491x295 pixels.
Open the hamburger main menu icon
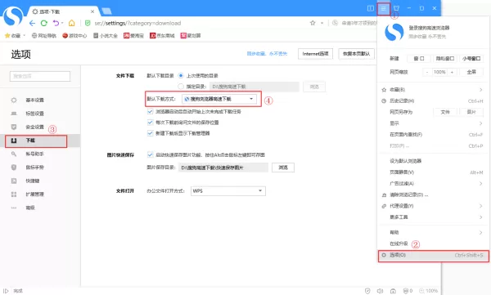click(383, 8)
